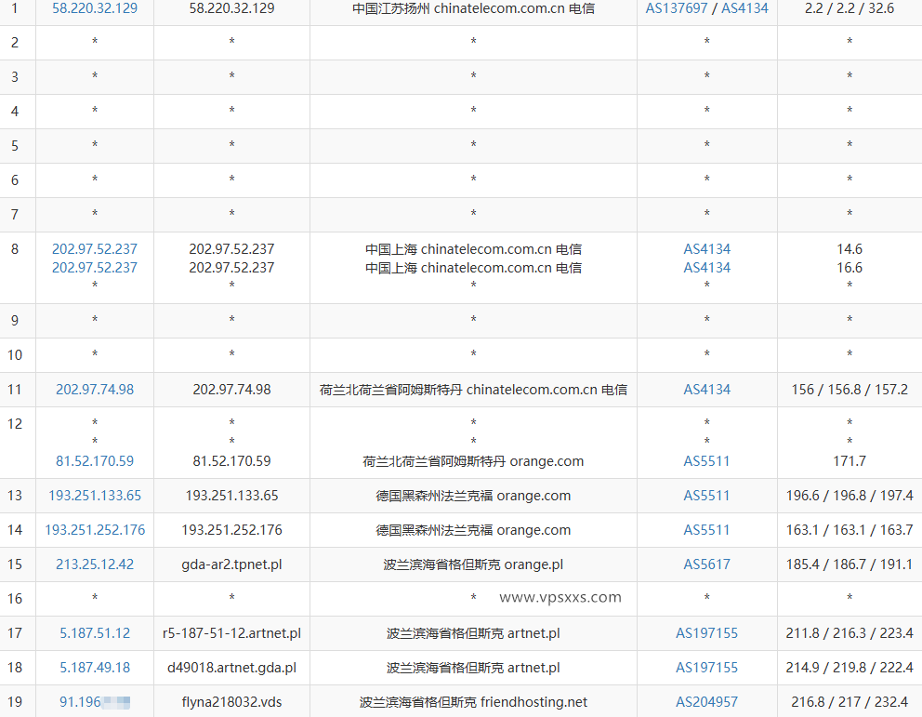Viewport: 922px width, 717px height.
Task: Select the latency value 211.8 / 216.3 / 223.4
Action: (850, 633)
